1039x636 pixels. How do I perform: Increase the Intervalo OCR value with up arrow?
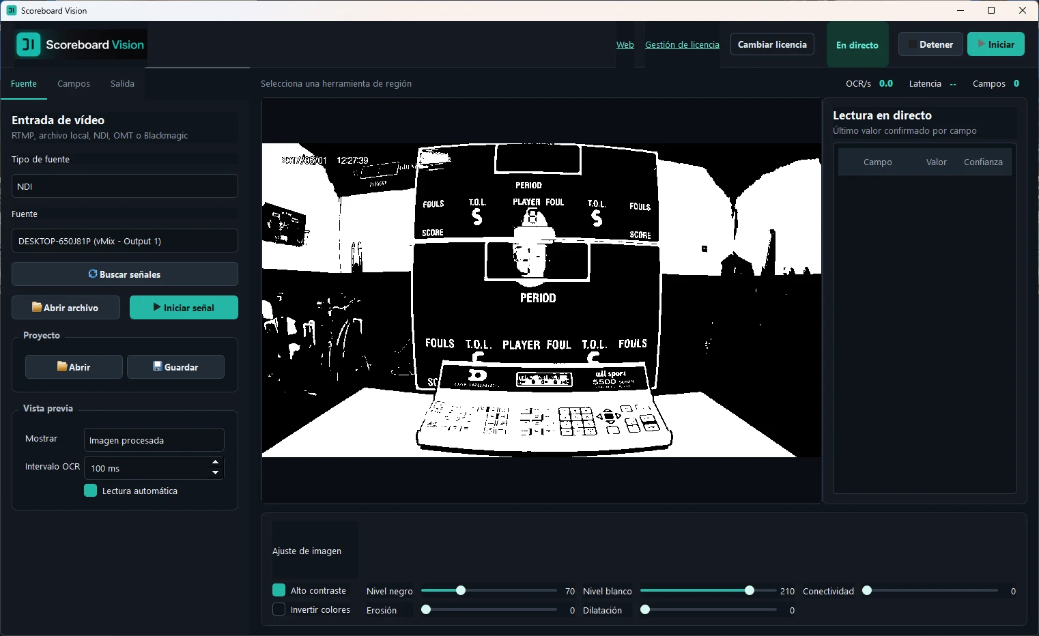coord(216,462)
